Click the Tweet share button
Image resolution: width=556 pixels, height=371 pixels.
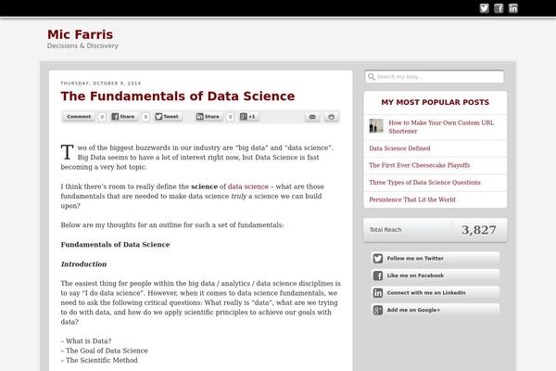click(x=168, y=117)
